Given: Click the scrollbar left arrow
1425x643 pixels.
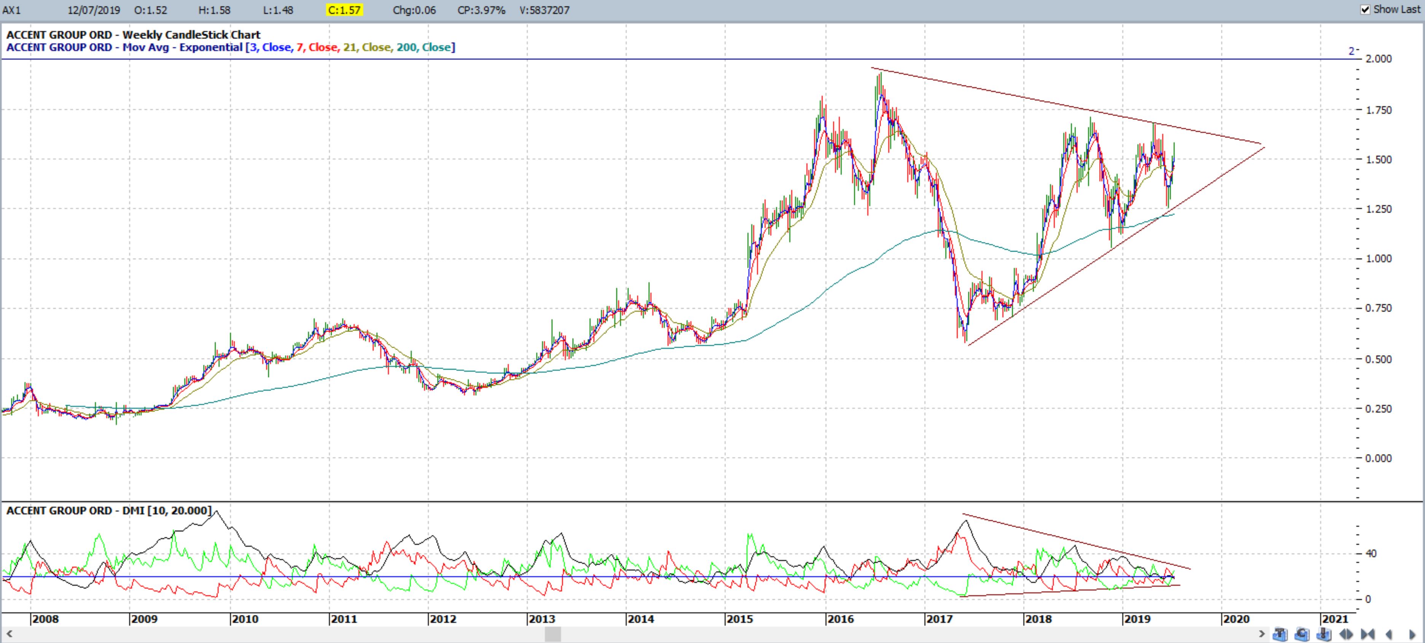Looking at the screenshot, I should [9, 634].
